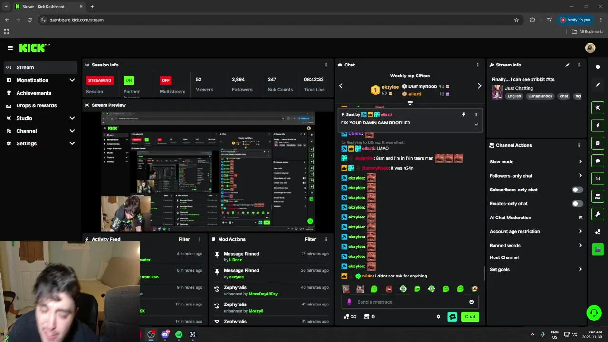Toggle the broadcast signal widget icon
This screenshot has height=342, width=608.
point(598,179)
